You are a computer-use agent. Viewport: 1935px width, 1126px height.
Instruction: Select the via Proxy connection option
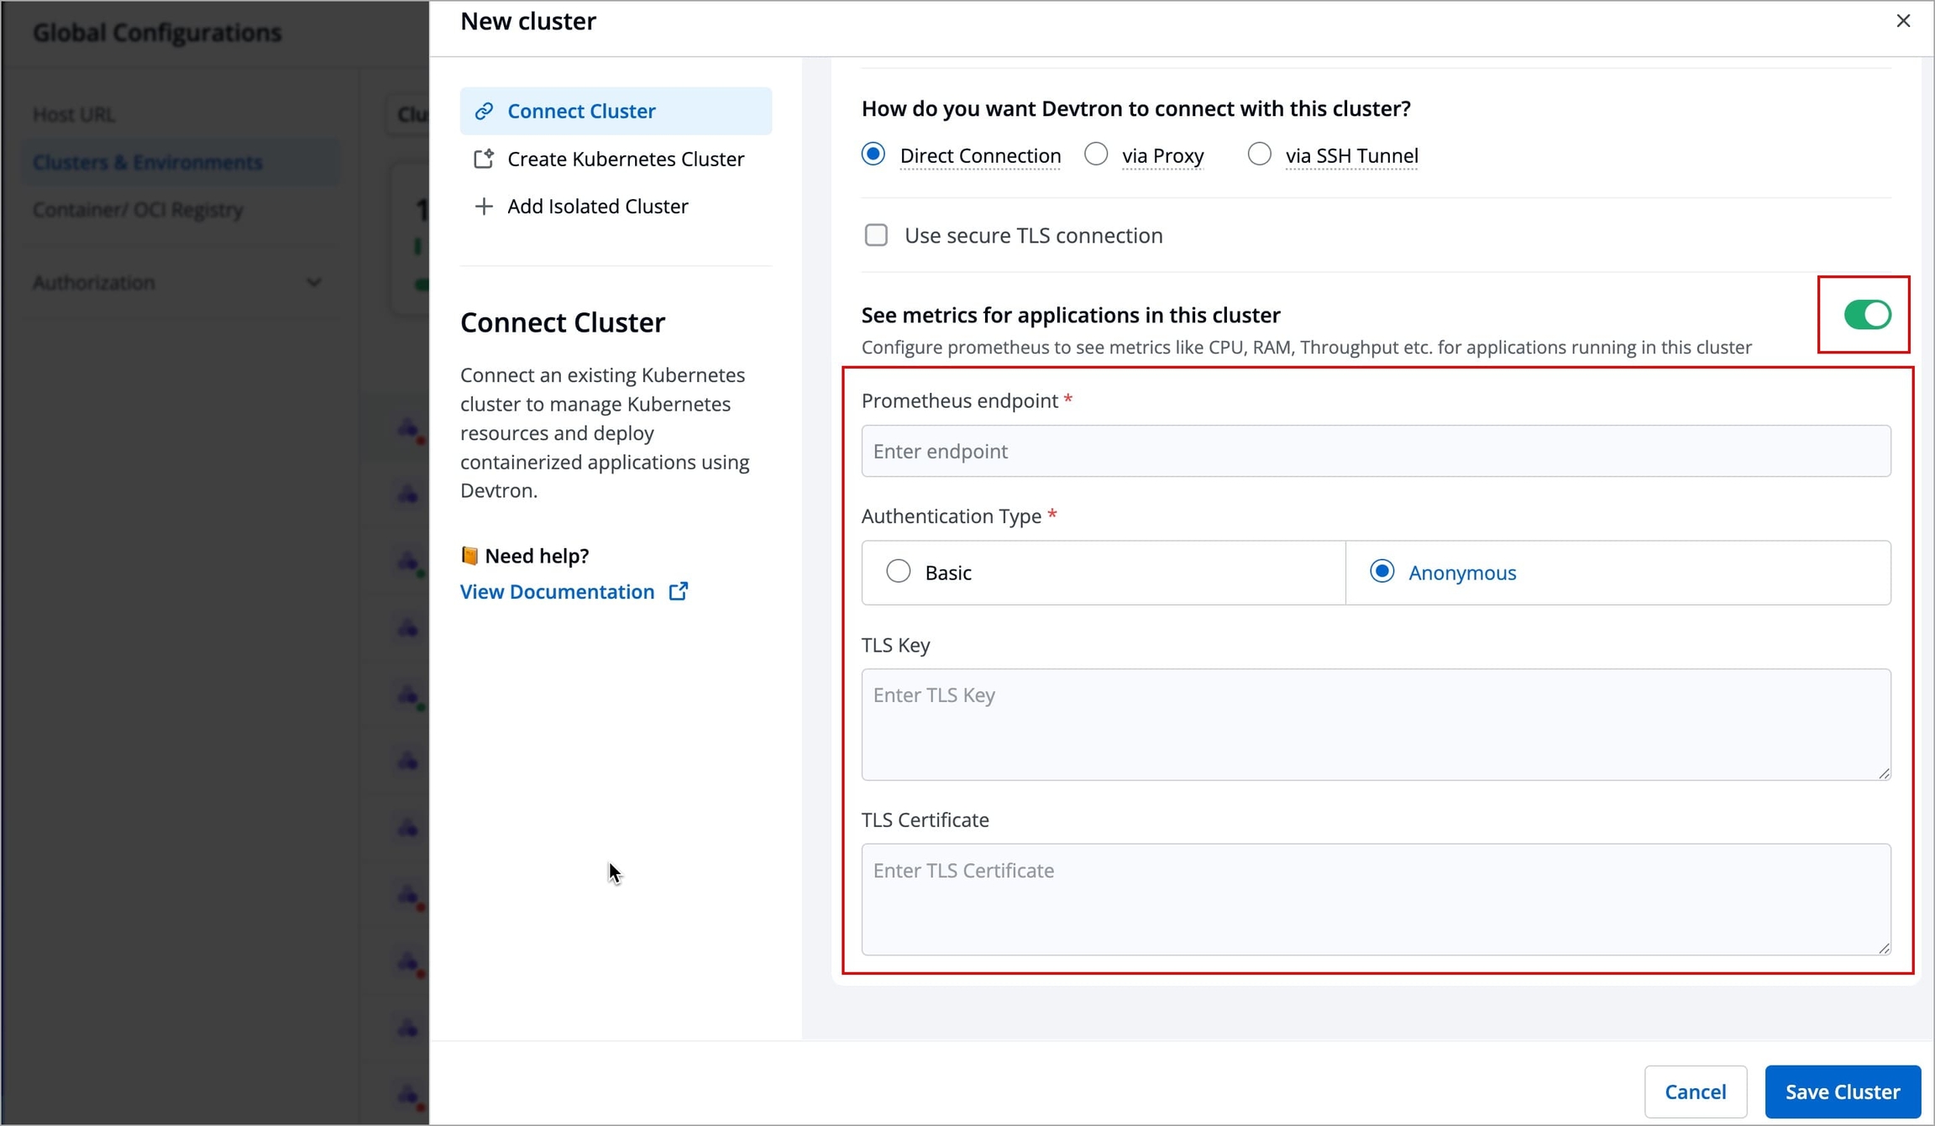click(1096, 154)
